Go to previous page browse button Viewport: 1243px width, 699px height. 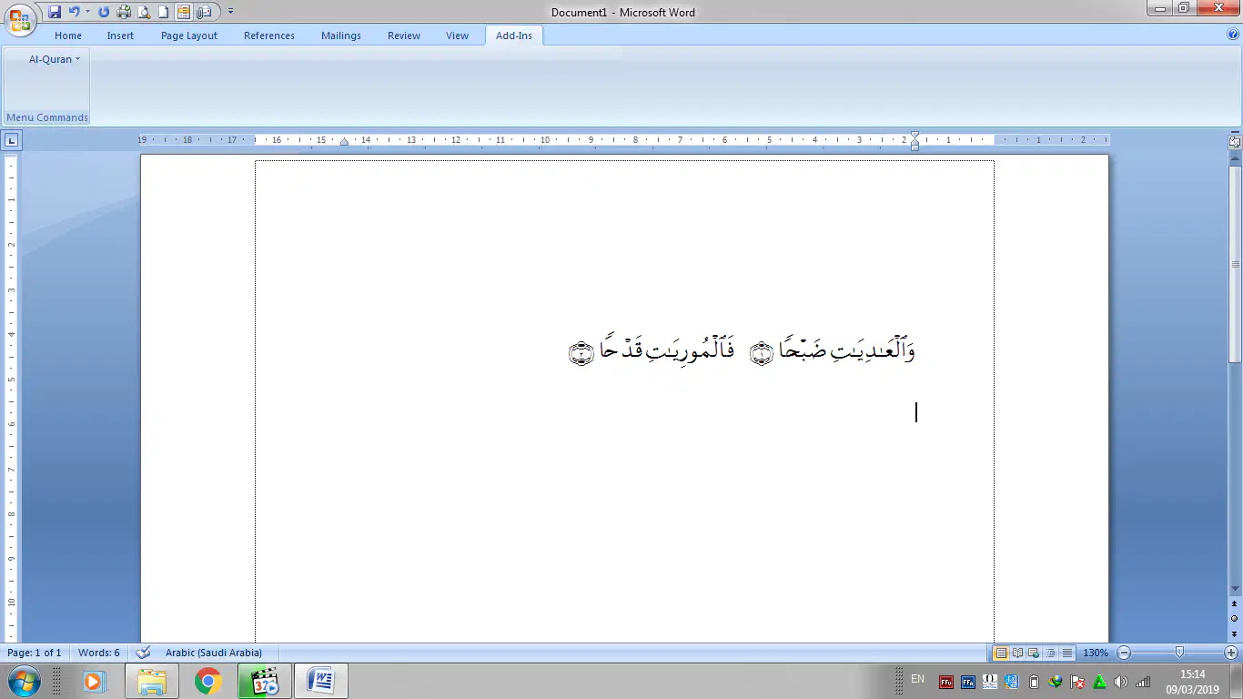pyautogui.click(x=1235, y=603)
